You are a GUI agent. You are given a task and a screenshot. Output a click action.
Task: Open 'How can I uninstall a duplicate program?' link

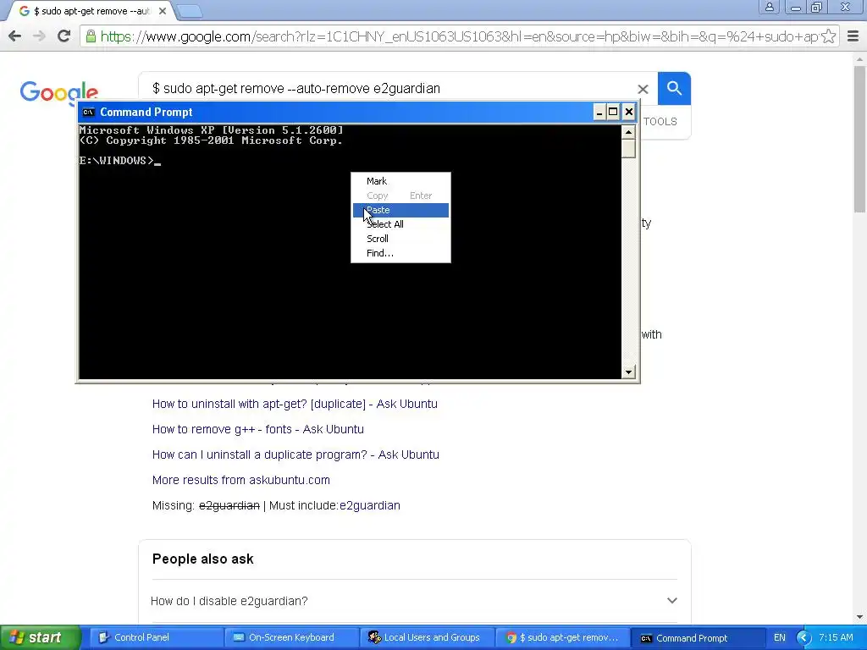[295, 454]
